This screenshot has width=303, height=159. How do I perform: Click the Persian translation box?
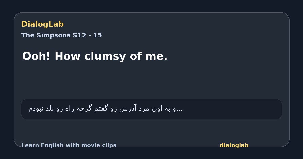[151, 109]
